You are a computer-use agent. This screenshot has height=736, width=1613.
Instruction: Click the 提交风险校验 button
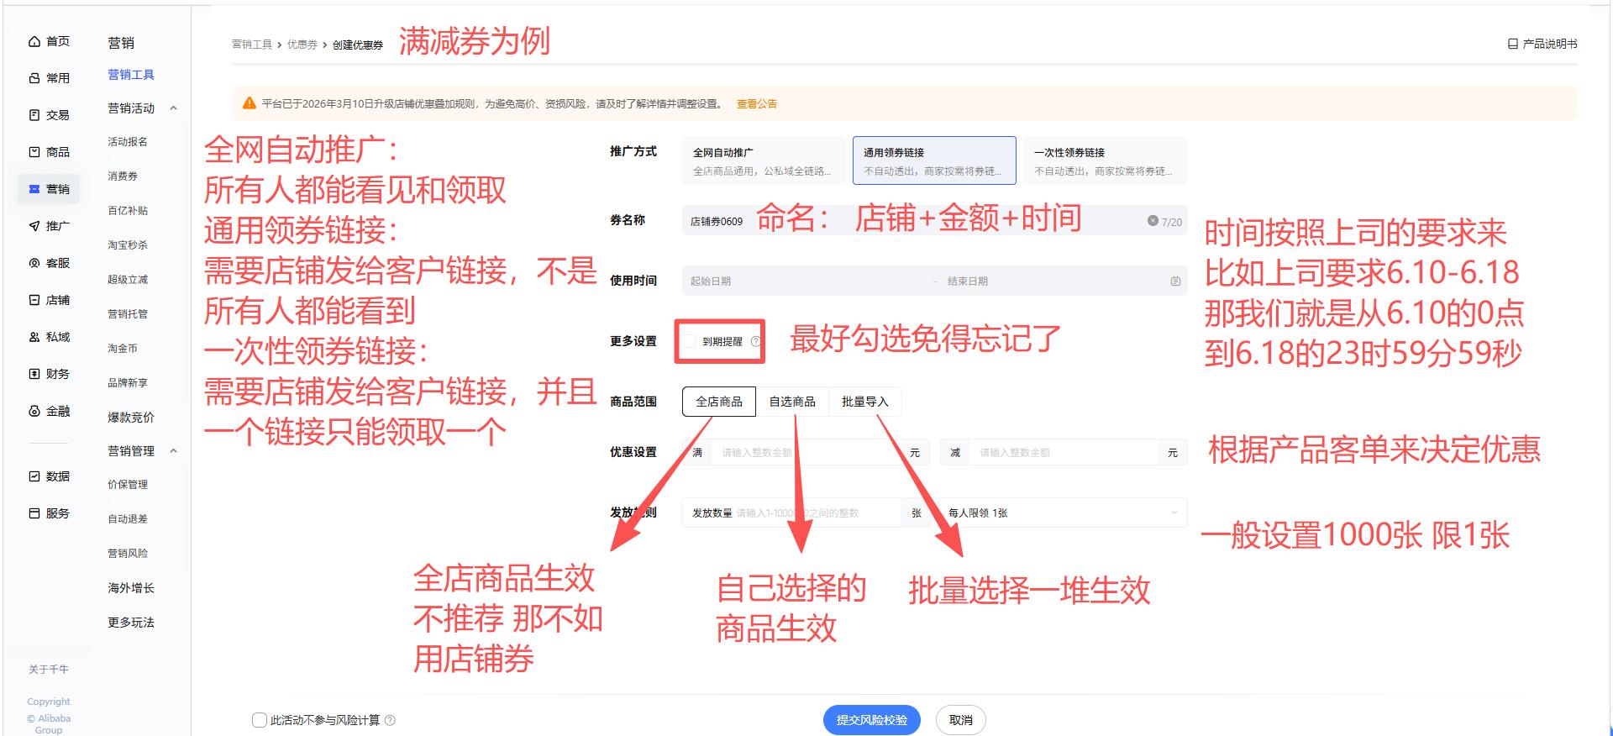872,720
